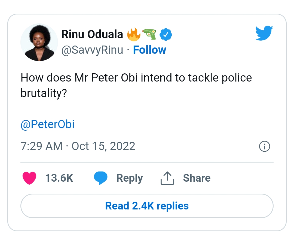
Task: Click the Twitter bird logo
Action: (x=264, y=33)
